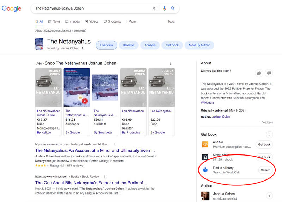The width and height of the screenshot is (282, 202).
Task: Select the Reviews chip
Action: pyautogui.click(x=129, y=45)
